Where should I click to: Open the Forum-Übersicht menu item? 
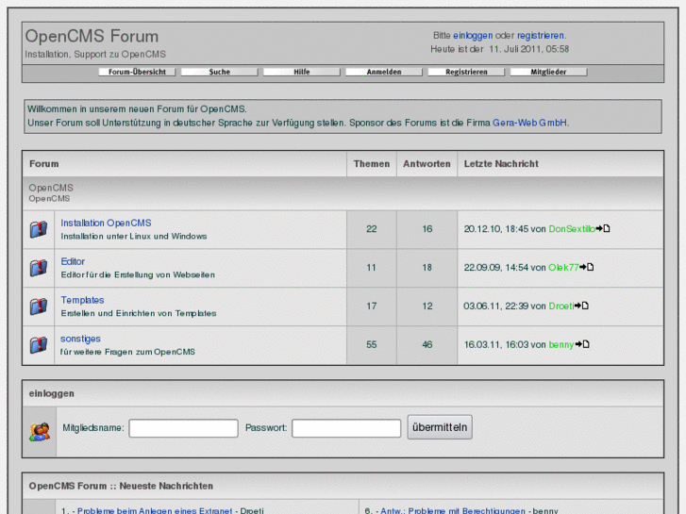click(x=137, y=72)
